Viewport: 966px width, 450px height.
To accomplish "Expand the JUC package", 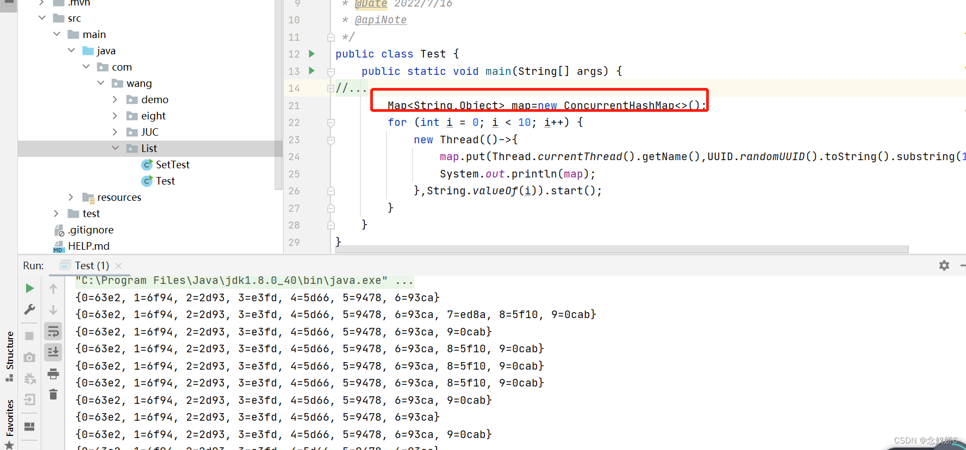I will (x=115, y=132).
